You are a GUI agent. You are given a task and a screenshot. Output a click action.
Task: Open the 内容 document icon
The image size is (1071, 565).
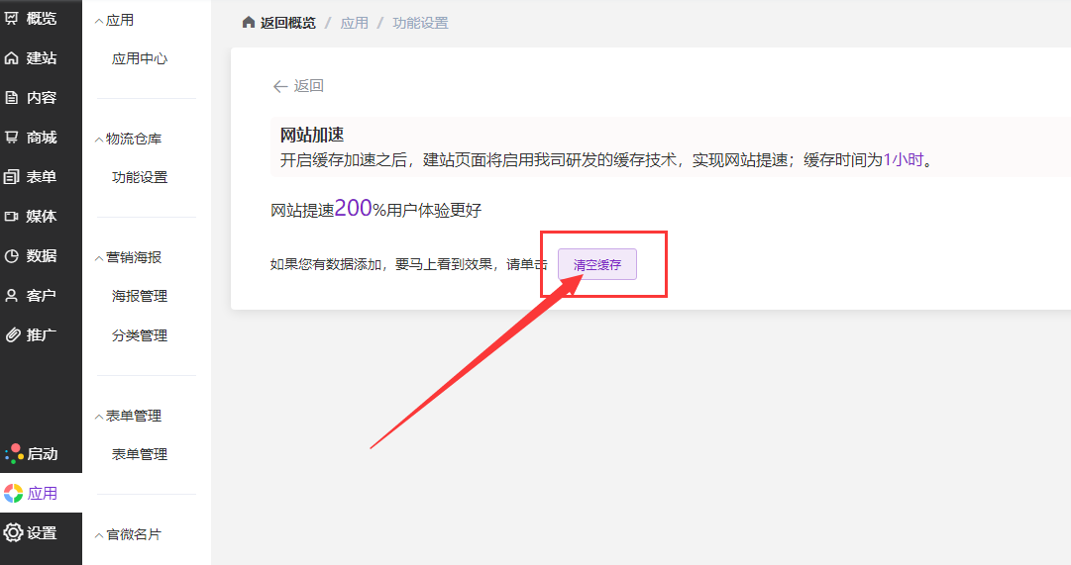coord(12,98)
